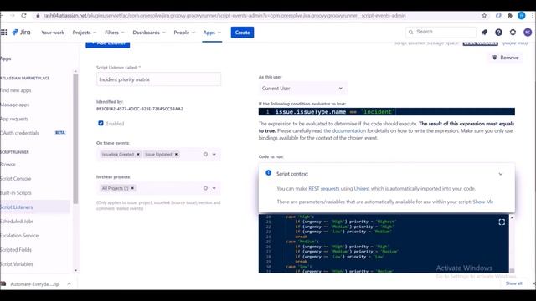Image resolution: width=536 pixels, height=301 pixels.
Task: Go to Jira home via logo
Action: 21,33
